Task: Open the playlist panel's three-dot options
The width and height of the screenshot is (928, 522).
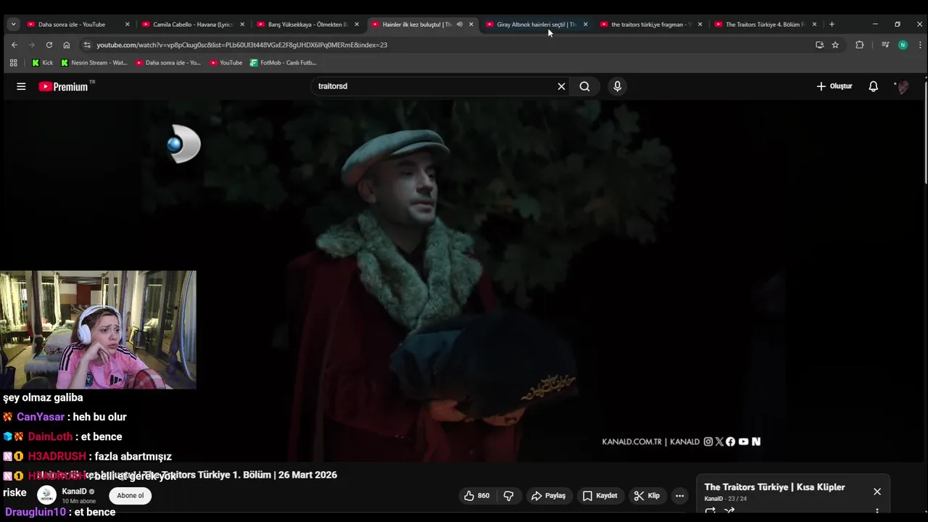Action: coord(877,512)
